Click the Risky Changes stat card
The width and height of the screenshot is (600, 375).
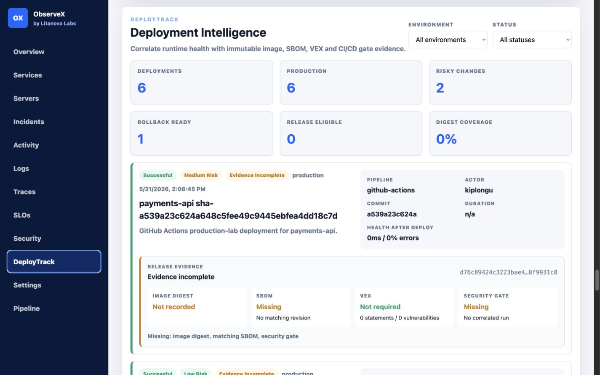500,82
